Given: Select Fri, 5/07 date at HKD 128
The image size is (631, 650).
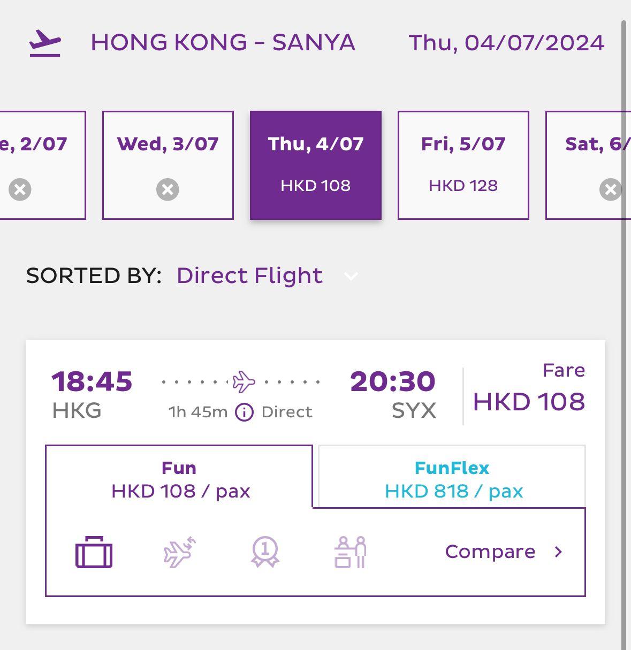Looking at the screenshot, I should pyautogui.click(x=463, y=165).
